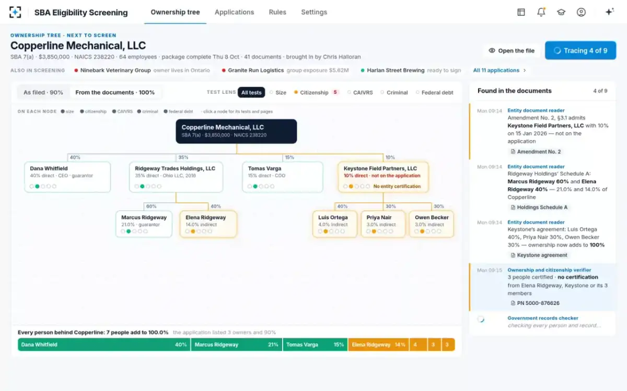627x391 pixels.
Task: Select the Copperline Mechanical, LLC root node
Action: click(236, 131)
